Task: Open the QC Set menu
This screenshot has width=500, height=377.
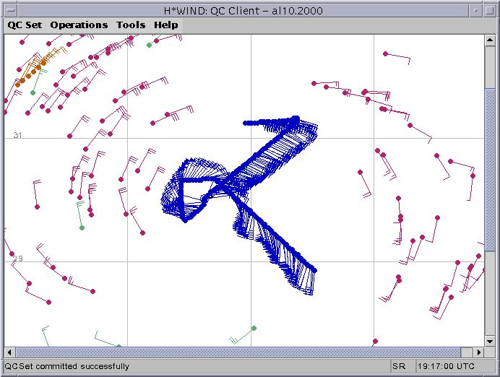Action: (25, 25)
